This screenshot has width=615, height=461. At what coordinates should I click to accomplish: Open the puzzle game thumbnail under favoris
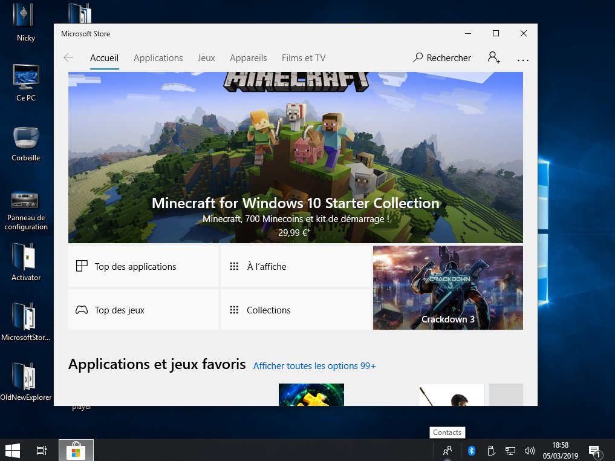[311, 394]
